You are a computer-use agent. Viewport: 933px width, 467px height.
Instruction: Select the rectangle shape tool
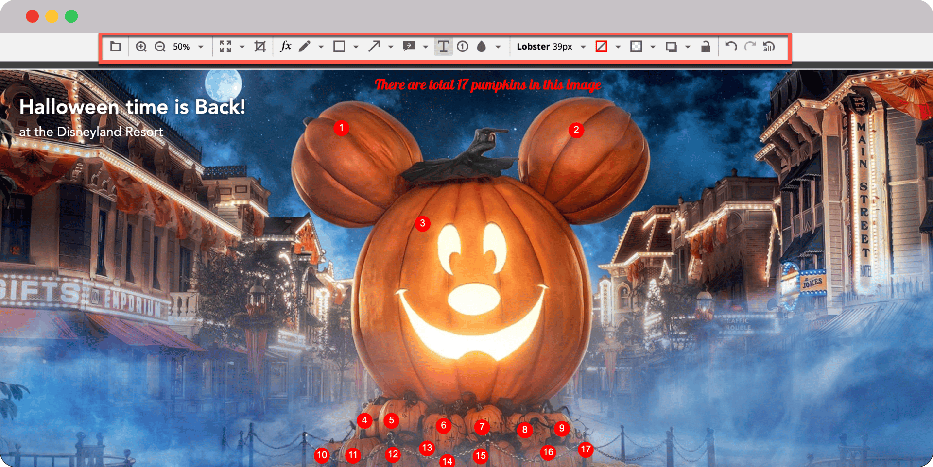339,47
